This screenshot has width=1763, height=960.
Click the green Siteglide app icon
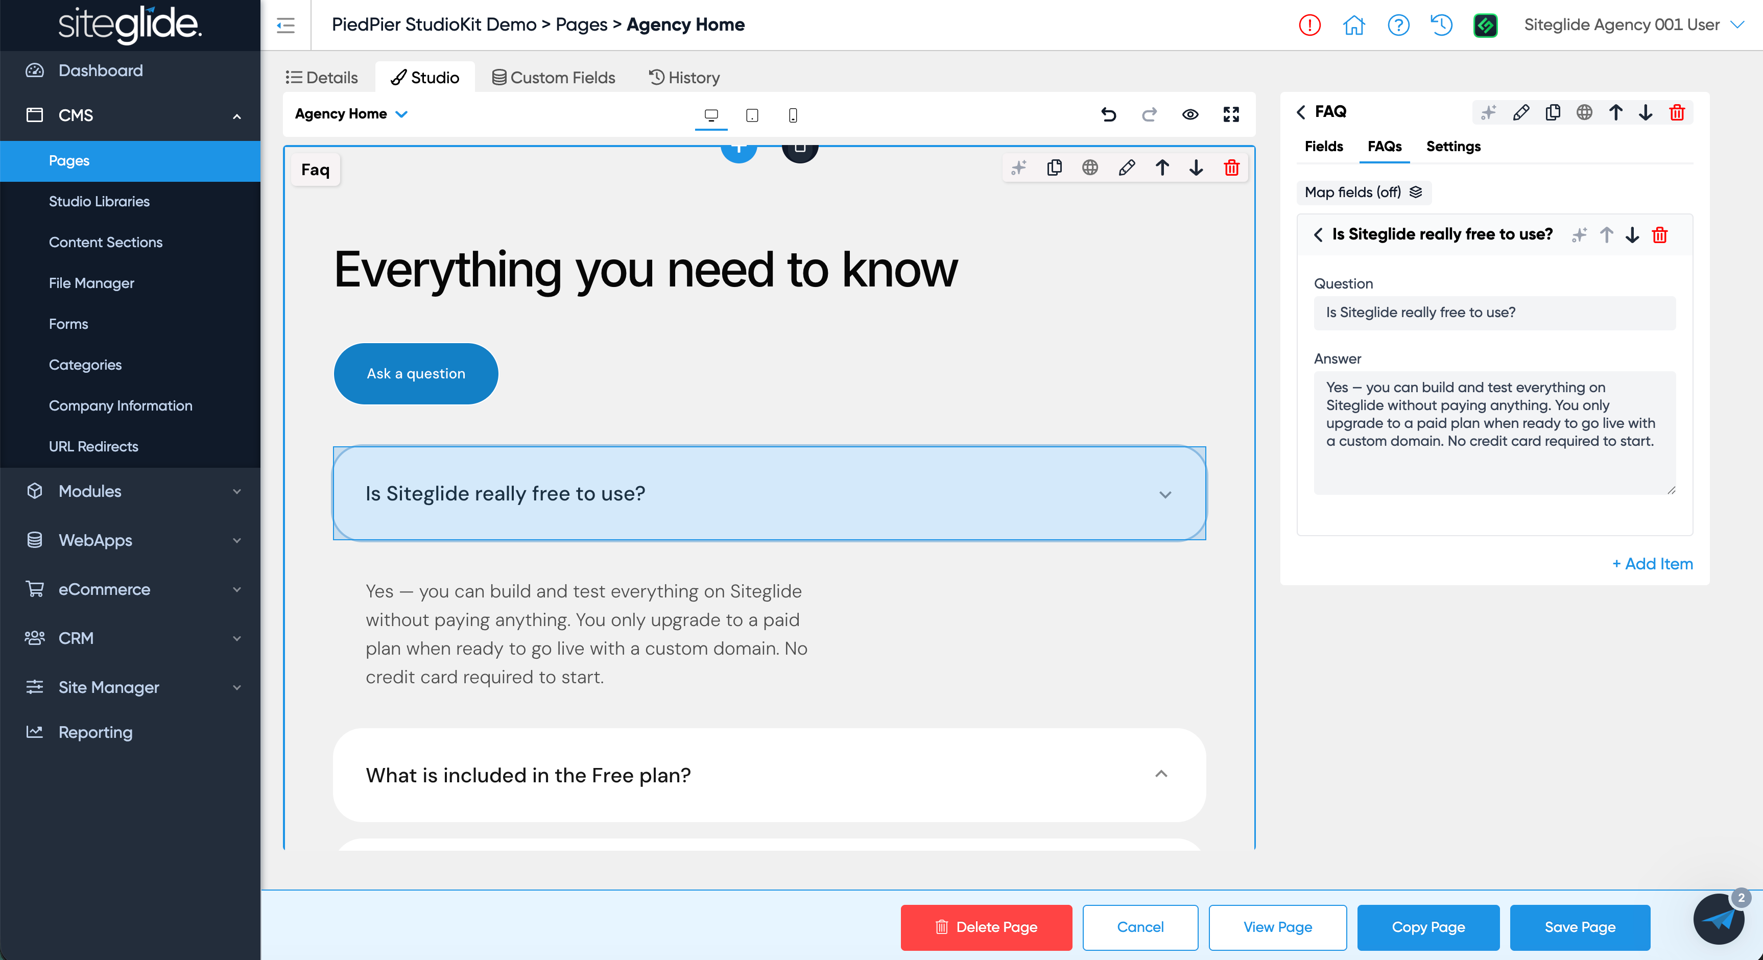(x=1486, y=26)
